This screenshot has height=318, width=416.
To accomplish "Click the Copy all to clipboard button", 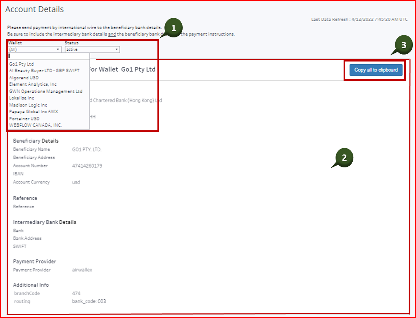I will 376,70.
